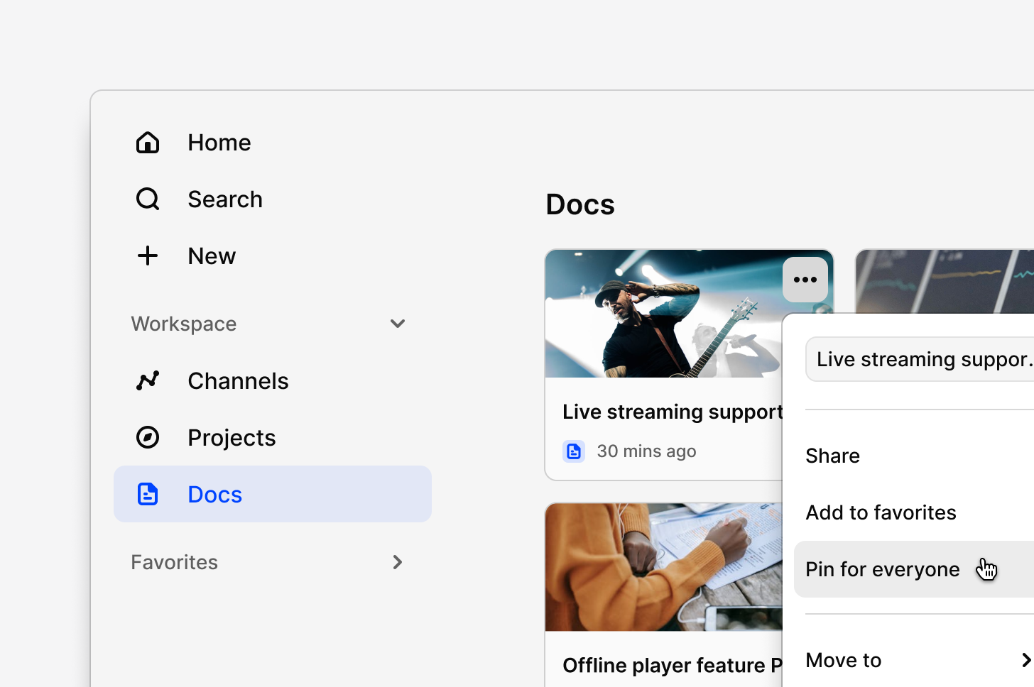
Task: Click the document name input field
Action: click(920, 359)
